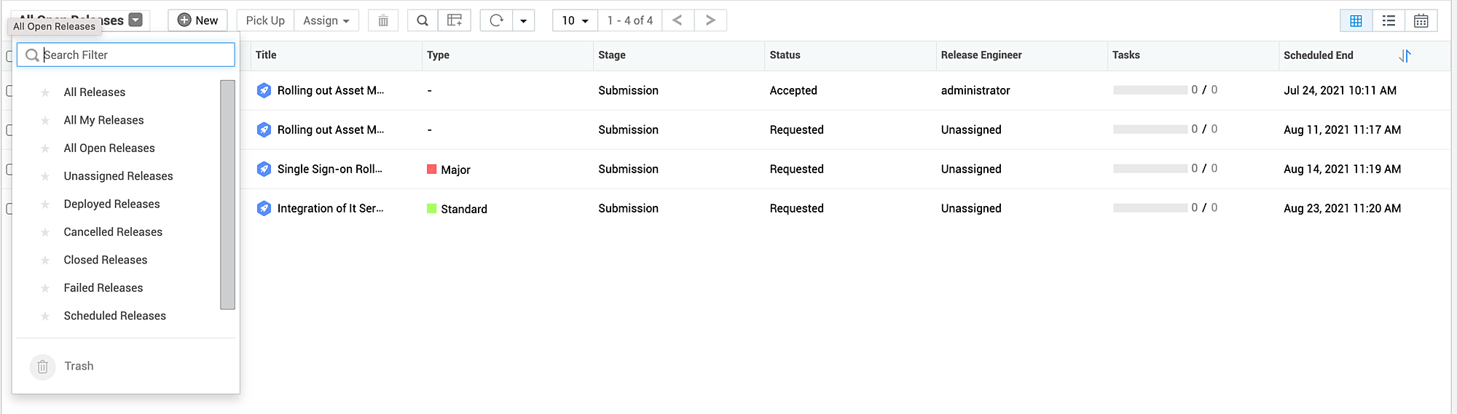Open the search magnifier in toolbar

(423, 20)
